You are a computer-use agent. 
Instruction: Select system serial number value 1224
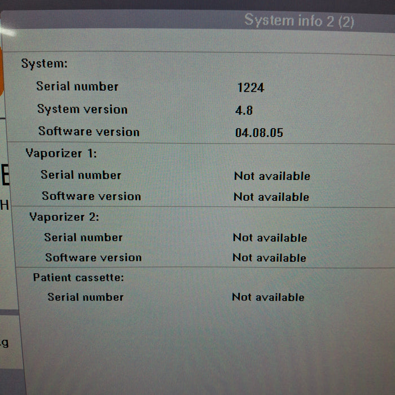[251, 87]
